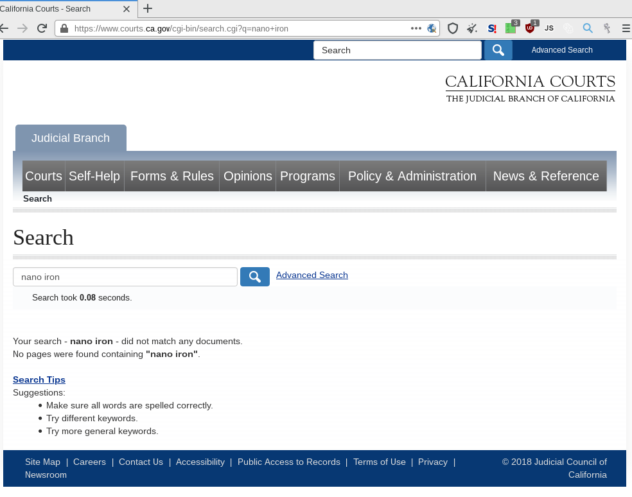
Task: Open Advanced Search in blue header bar
Action: 562,50
